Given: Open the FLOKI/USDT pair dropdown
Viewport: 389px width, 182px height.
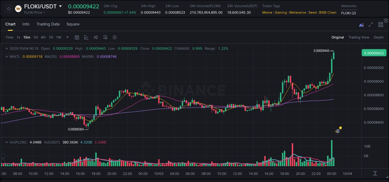Looking at the screenshot, I should tap(61, 6).
